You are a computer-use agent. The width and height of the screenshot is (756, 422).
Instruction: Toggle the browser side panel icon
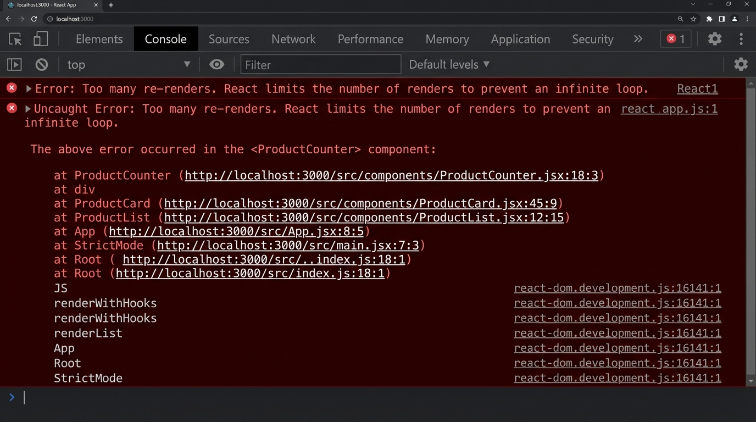[722, 19]
